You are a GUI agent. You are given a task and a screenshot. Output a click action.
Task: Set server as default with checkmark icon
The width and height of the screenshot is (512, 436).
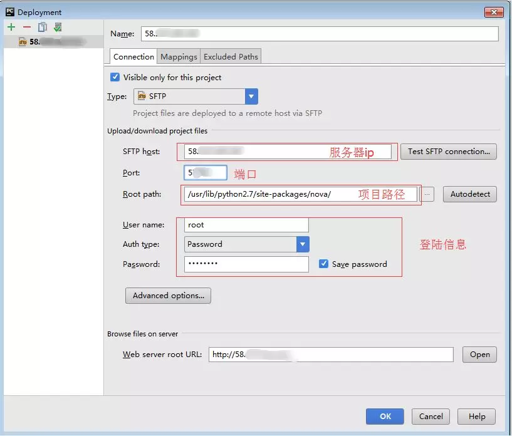click(58, 27)
